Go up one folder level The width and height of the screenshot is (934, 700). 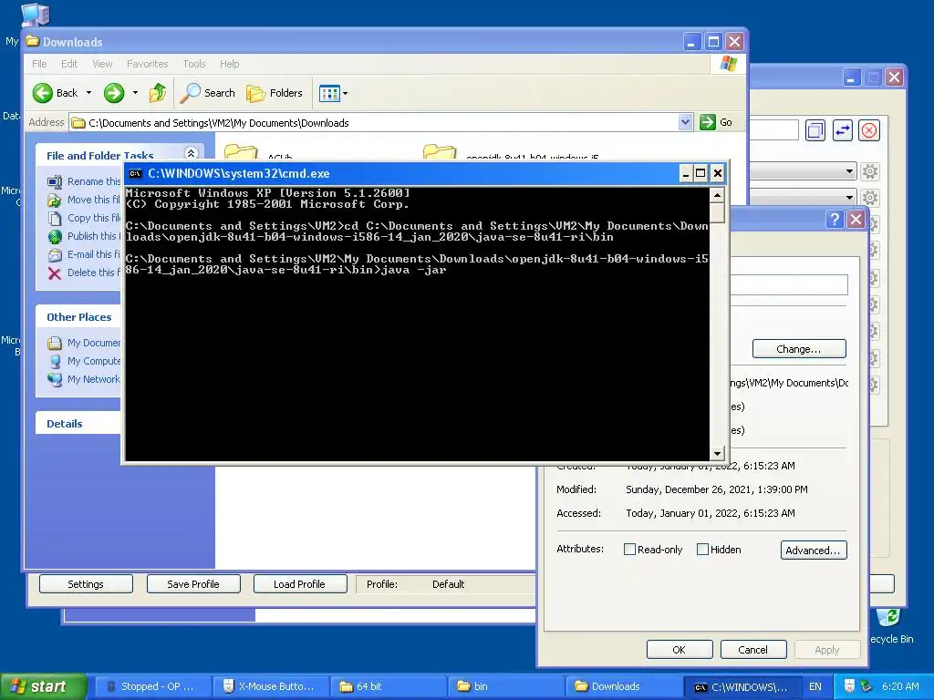click(157, 93)
